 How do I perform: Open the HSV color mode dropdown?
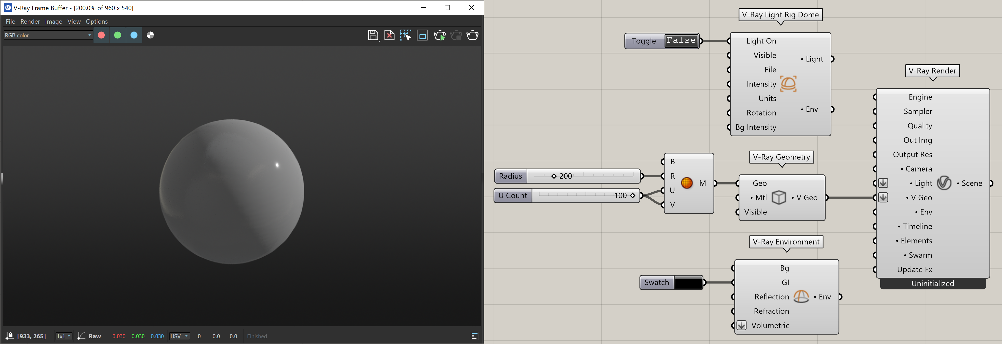(179, 336)
